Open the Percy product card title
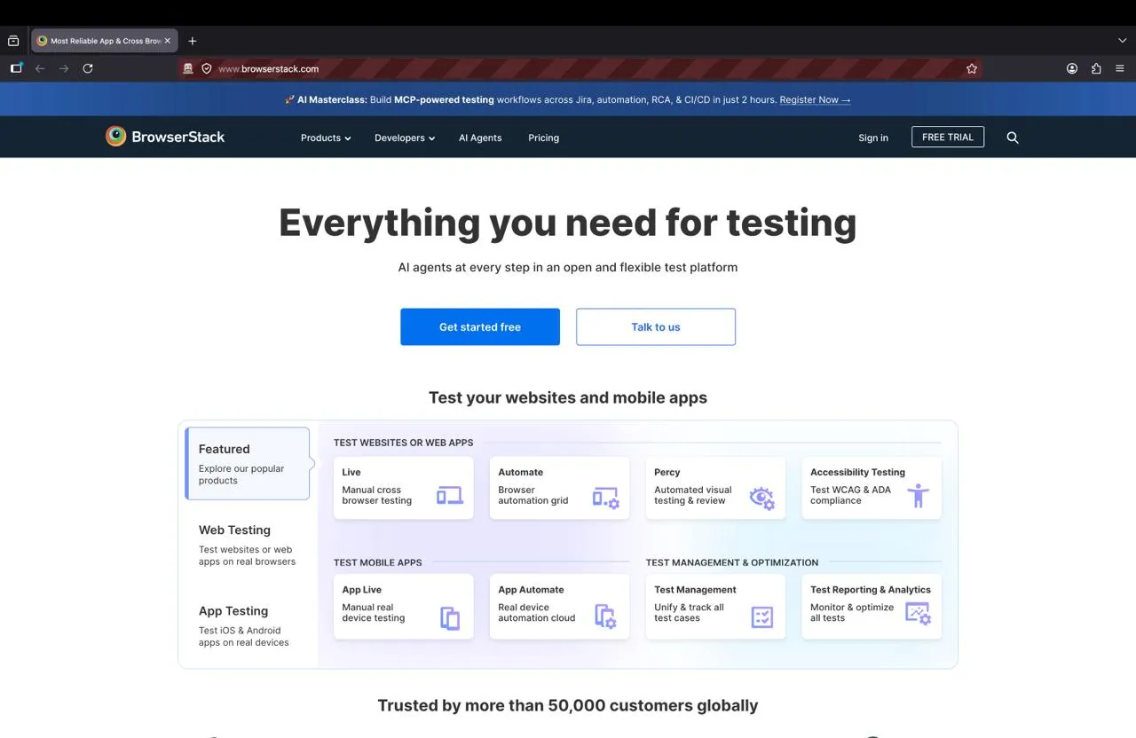 pyautogui.click(x=667, y=472)
